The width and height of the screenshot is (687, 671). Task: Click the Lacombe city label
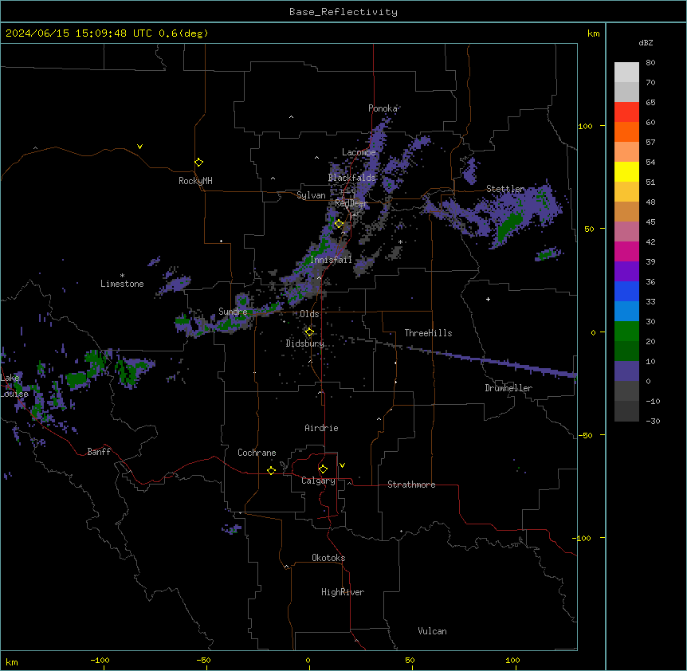pos(359,152)
